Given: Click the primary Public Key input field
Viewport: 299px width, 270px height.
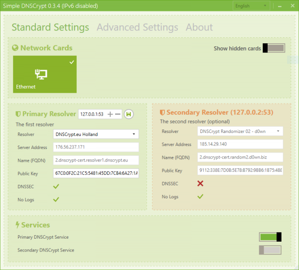Looking at the screenshot, I should point(96,173).
